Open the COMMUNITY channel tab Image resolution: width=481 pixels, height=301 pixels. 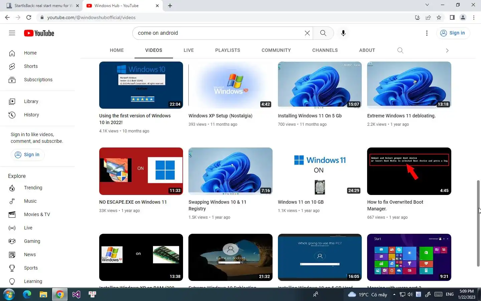click(276, 50)
